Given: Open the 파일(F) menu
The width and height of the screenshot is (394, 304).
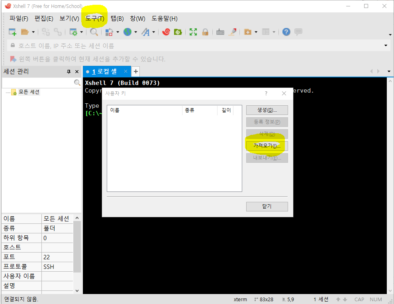Looking at the screenshot, I should coord(19,19).
